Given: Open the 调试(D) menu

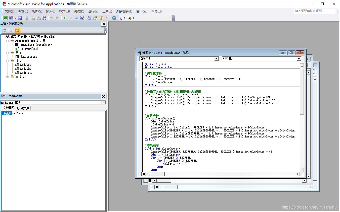Looking at the screenshot, I should tap(79, 11).
